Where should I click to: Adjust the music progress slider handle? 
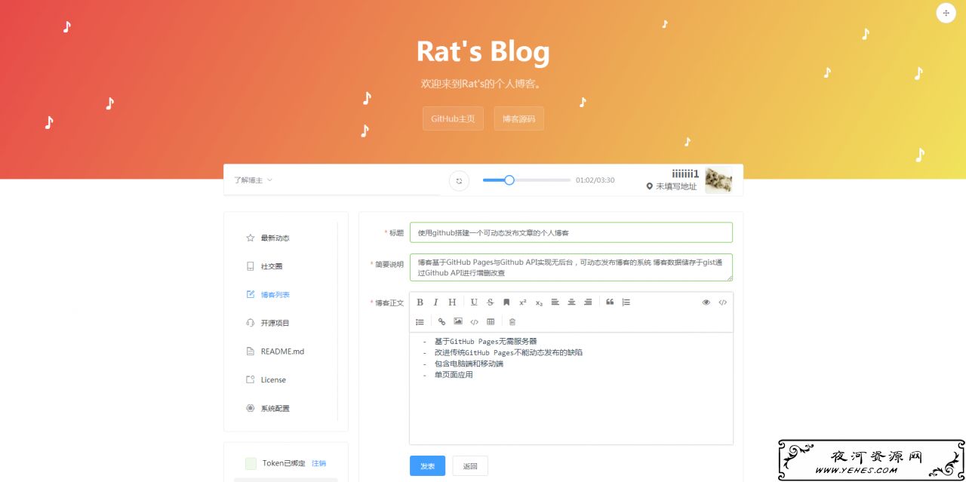click(509, 180)
